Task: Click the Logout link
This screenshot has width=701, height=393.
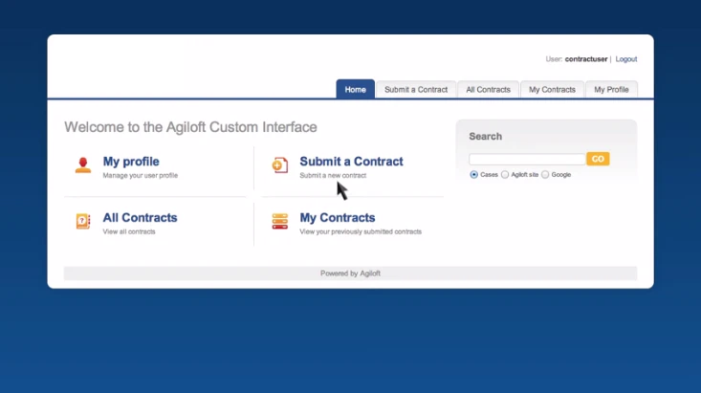Action: [x=625, y=59]
